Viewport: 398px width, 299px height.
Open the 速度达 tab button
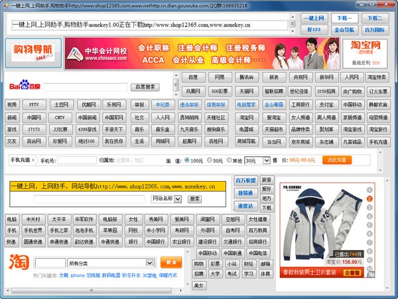(245, 206)
